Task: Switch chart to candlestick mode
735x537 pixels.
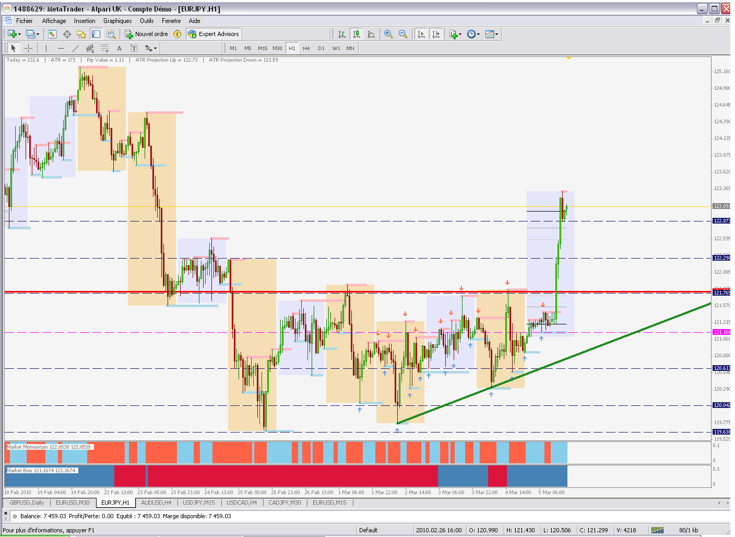Action: pos(357,34)
